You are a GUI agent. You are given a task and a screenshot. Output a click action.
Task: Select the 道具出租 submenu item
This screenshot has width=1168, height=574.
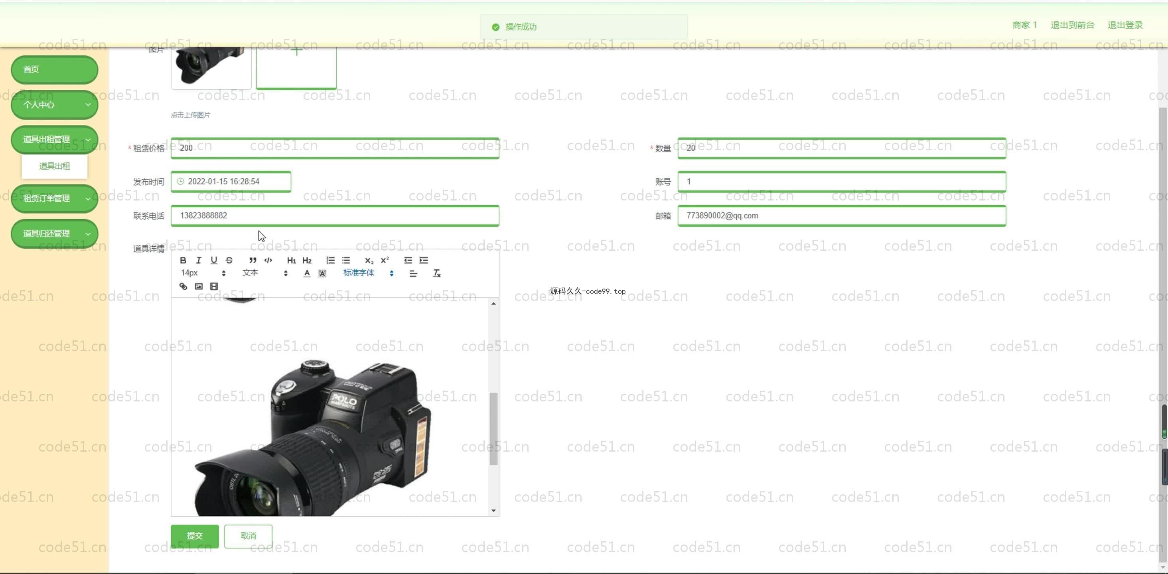coord(54,166)
